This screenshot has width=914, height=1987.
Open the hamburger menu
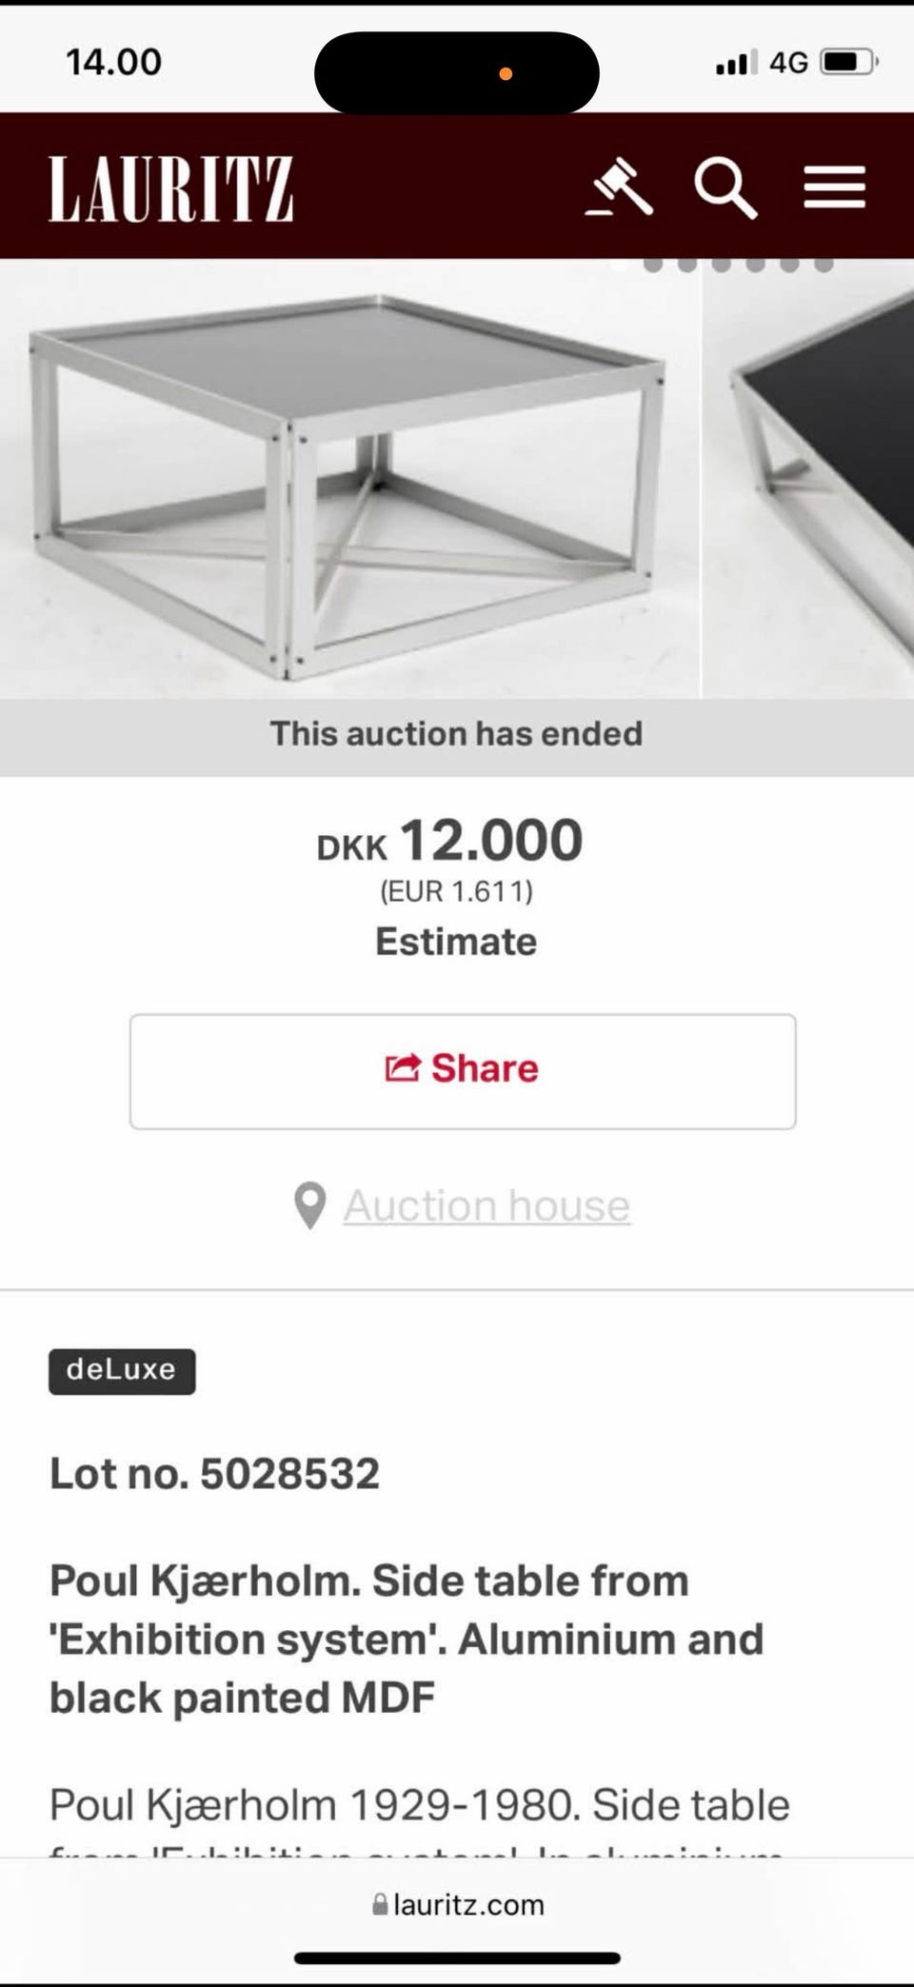point(834,187)
